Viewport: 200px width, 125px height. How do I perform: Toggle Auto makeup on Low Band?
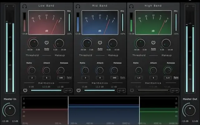coord(46,49)
